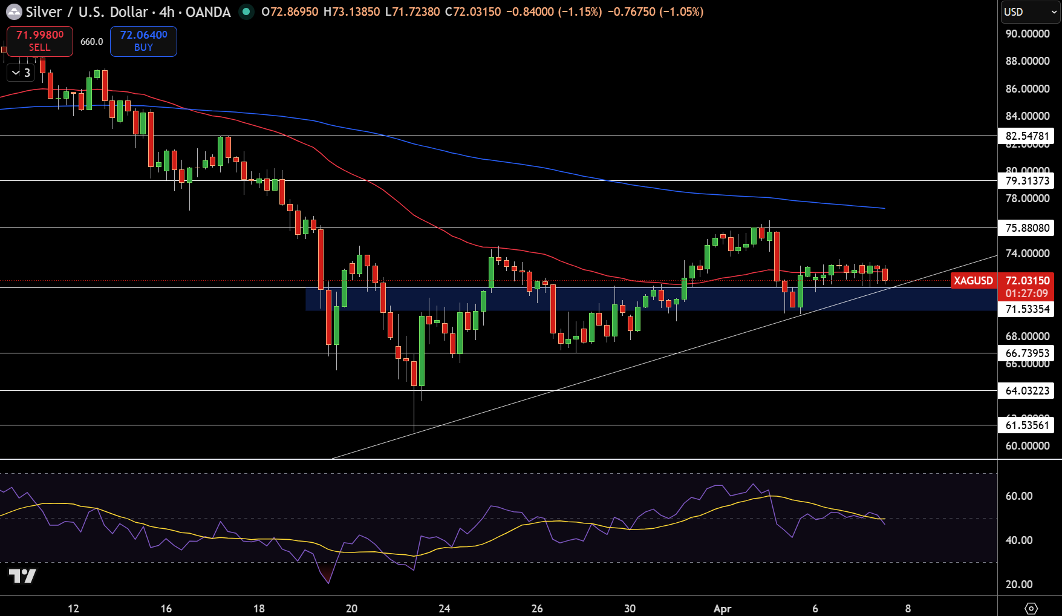
Task: Select the 79.31373 horizontal line price label
Action: [1026, 181]
